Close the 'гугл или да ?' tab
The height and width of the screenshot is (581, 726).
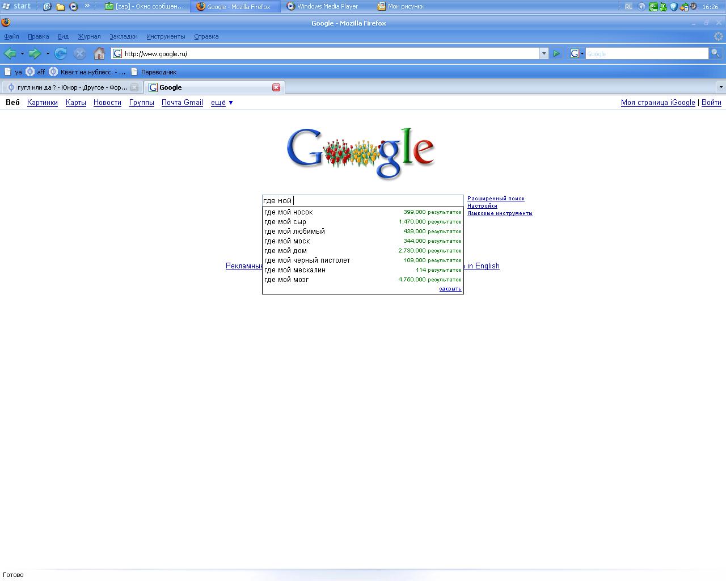click(134, 87)
